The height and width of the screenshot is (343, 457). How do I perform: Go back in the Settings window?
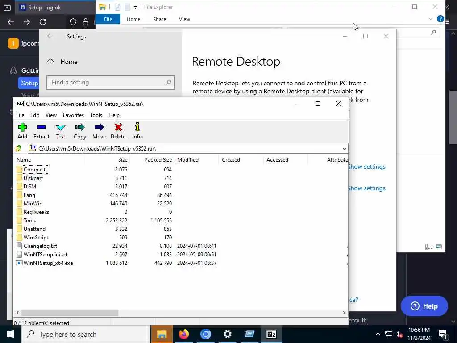50,36
